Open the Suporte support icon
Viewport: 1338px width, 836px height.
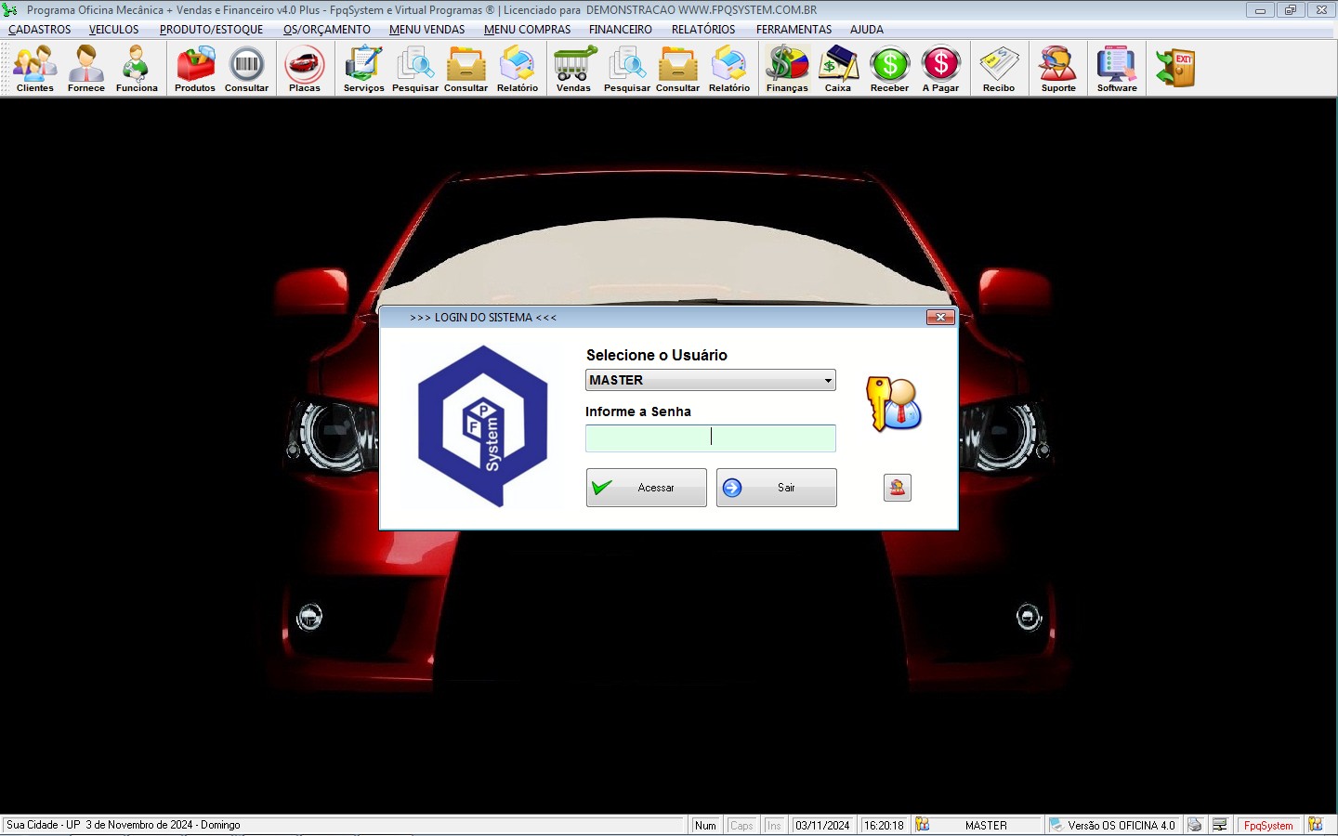tap(1058, 69)
